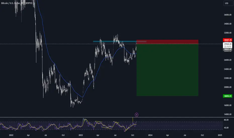Image resolution: width=234 pixels, height=138 pixels.
Task: Click the 2024 label on the time axis
Action: [150, 135]
